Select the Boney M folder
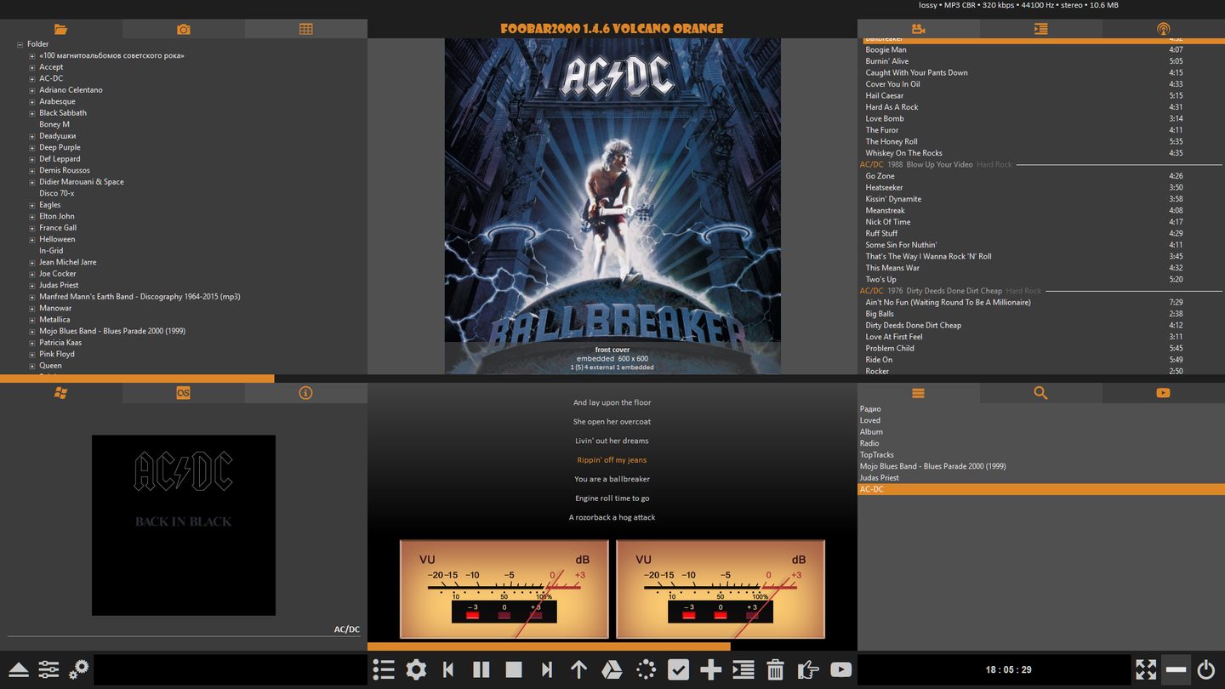1225x689 pixels. pyautogui.click(x=54, y=124)
